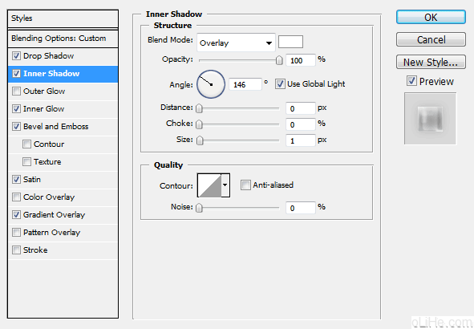
Task: Expand the contour picker arrow
Action: point(225,185)
